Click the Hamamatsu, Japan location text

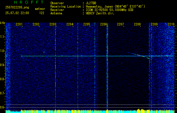(115, 6)
